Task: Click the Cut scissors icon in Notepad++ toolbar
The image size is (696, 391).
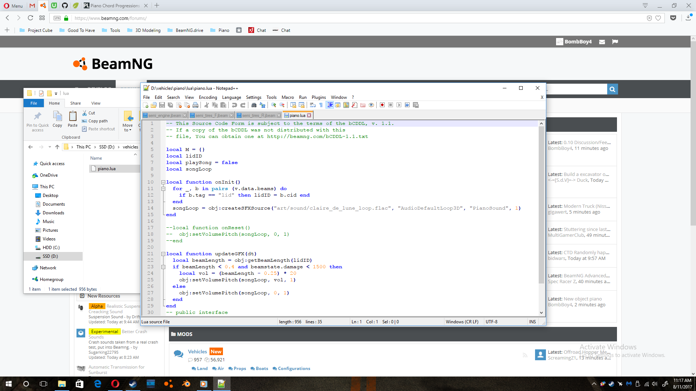Action: click(x=207, y=105)
